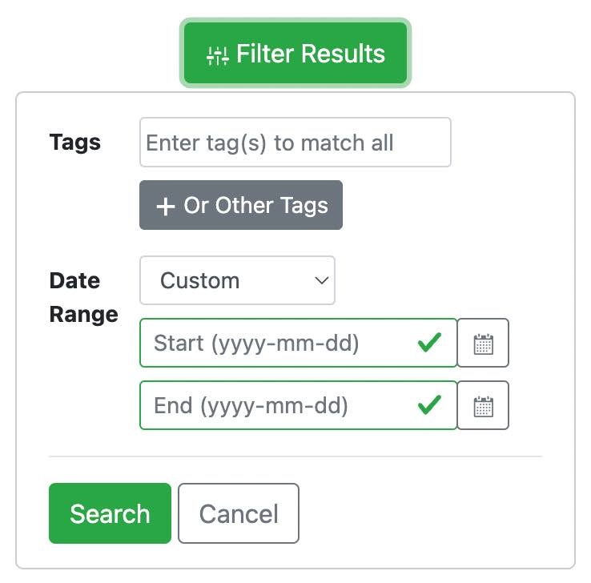Add another group with Or Other Tags
Viewport: 591px width, 583px height.
[241, 205]
